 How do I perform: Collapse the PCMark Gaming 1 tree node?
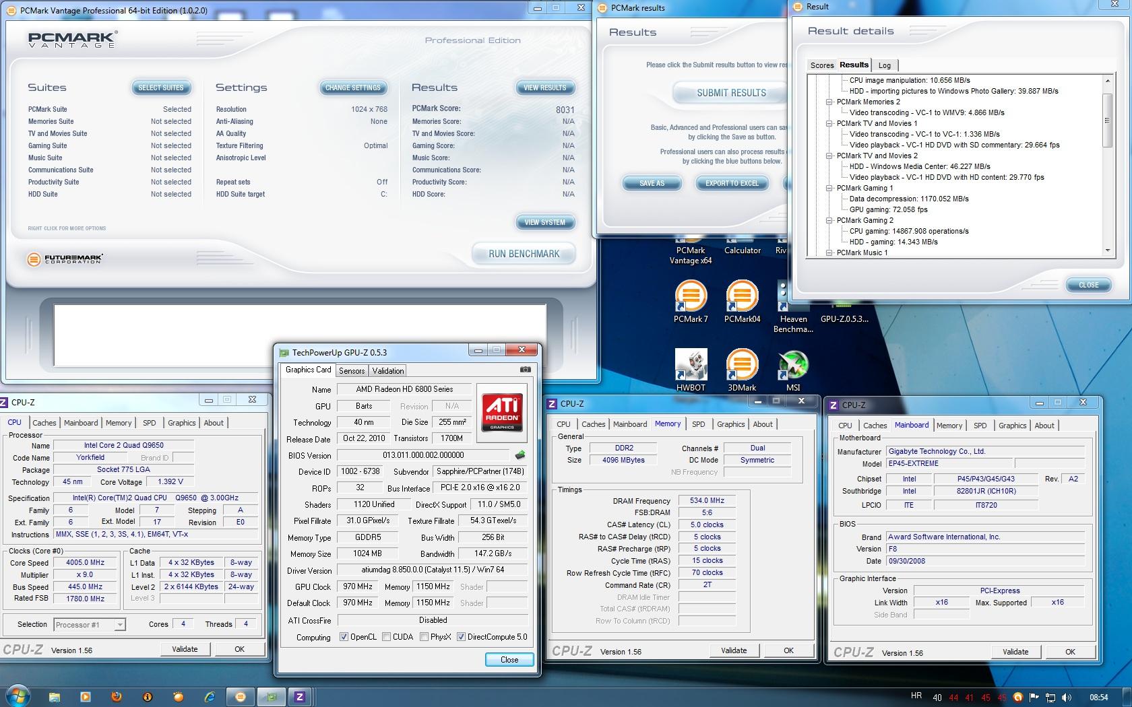click(829, 188)
